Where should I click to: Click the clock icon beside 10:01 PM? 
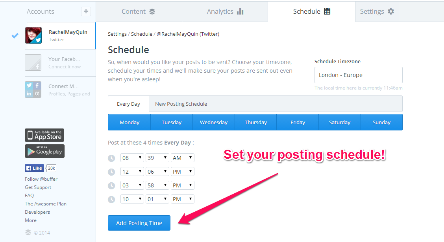111,199
